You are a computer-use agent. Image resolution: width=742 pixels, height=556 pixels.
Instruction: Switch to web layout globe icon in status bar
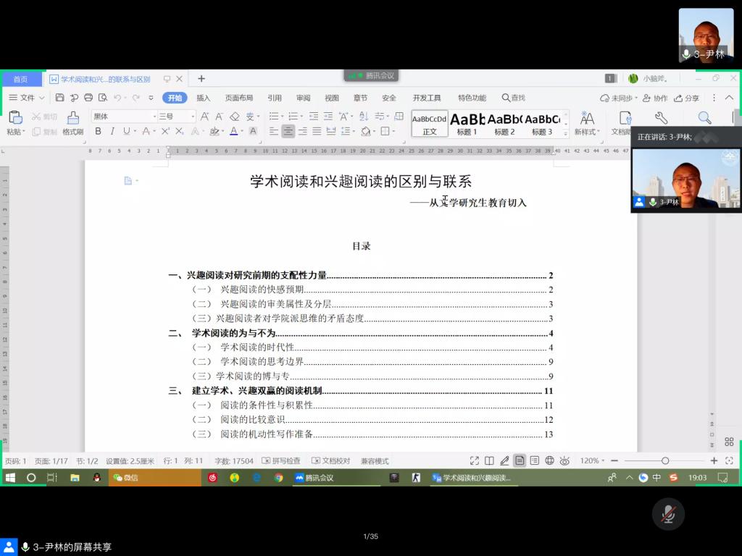(549, 460)
